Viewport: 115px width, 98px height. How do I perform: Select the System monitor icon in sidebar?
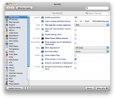pyautogui.click(x=7, y=25)
